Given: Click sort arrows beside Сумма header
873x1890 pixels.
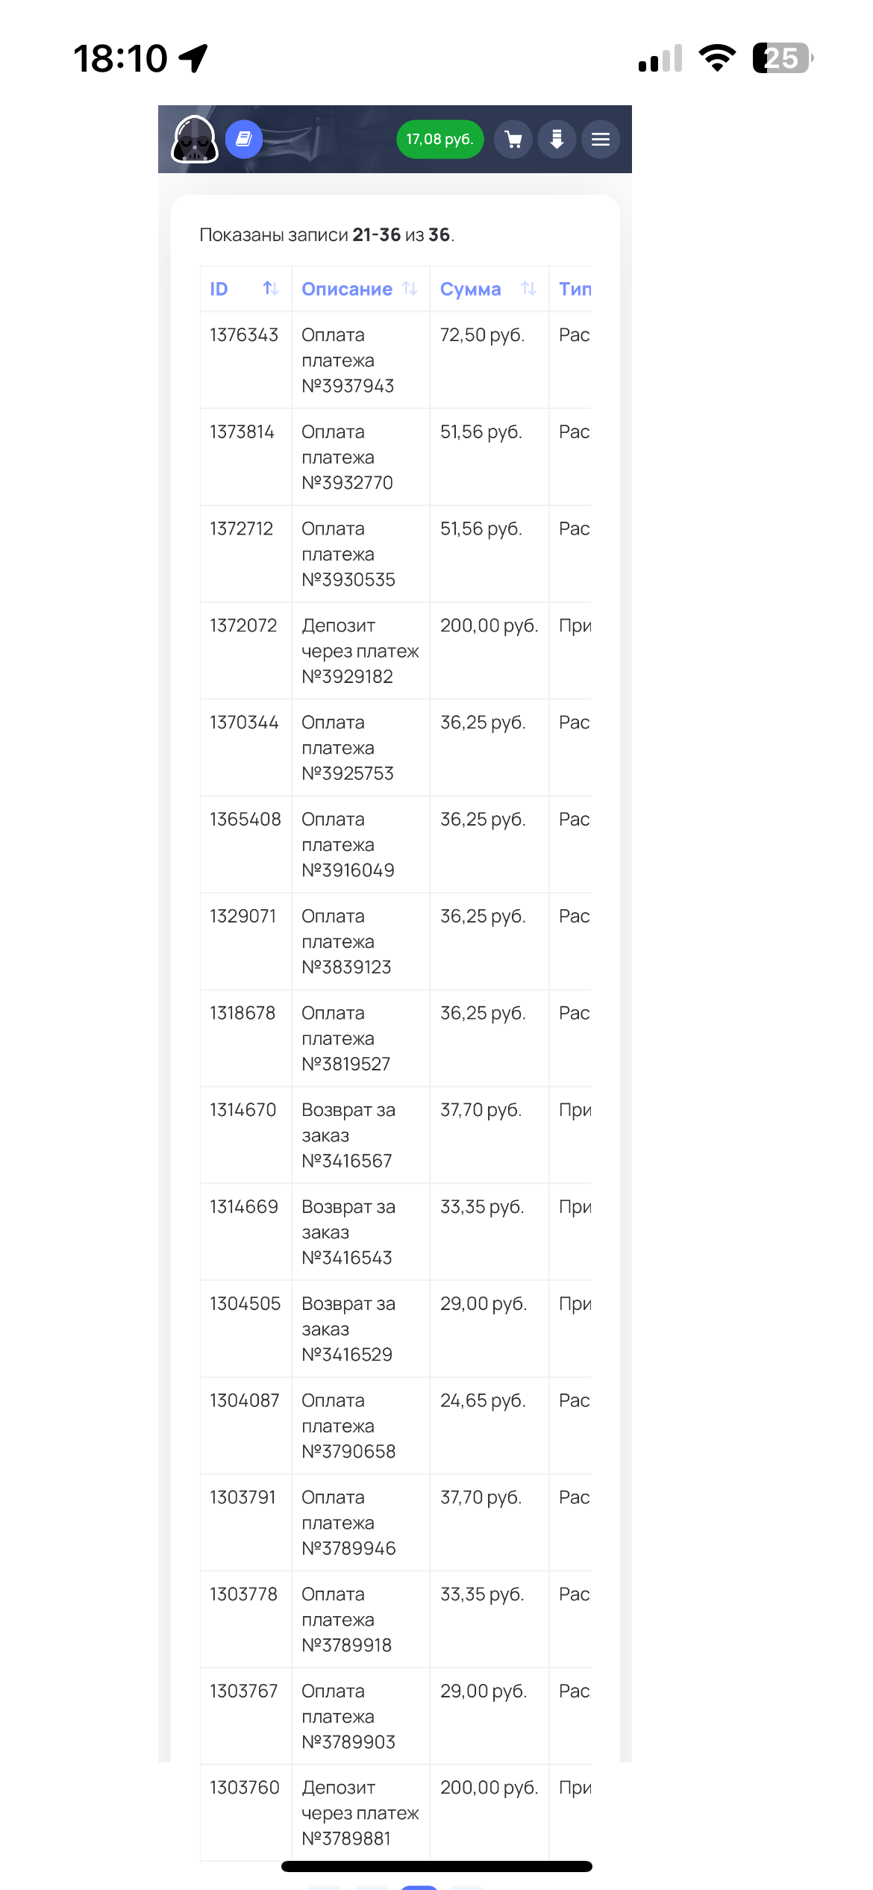Looking at the screenshot, I should point(528,289).
